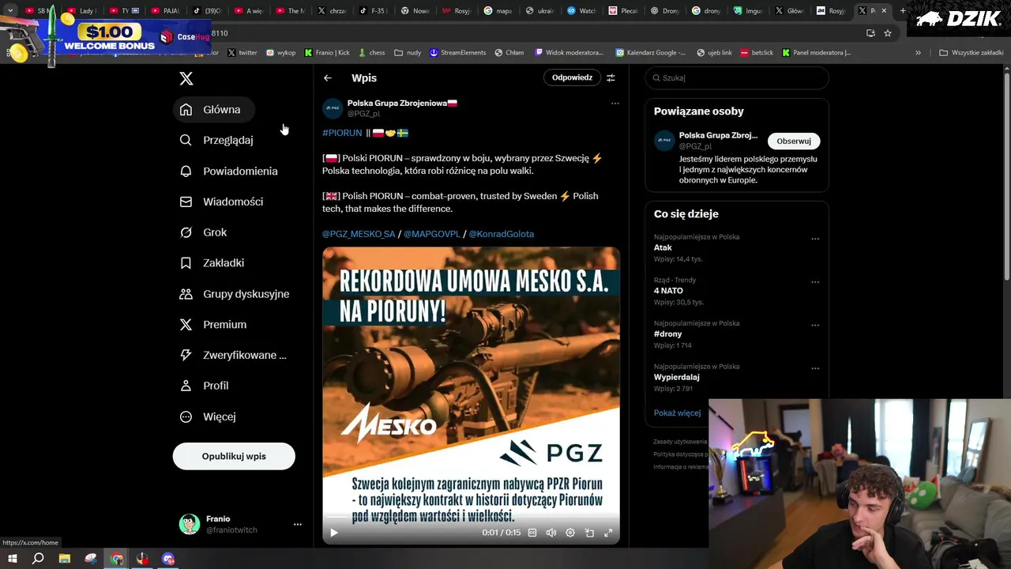Open the nudy bookmarks folder
Image resolution: width=1011 pixels, height=569 pixels.
(408, 53)
